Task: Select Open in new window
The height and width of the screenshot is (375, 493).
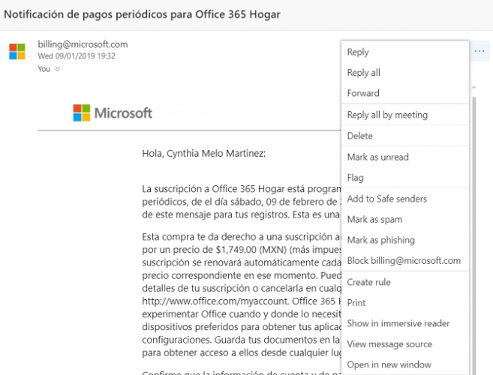Action: coord(405,364)
